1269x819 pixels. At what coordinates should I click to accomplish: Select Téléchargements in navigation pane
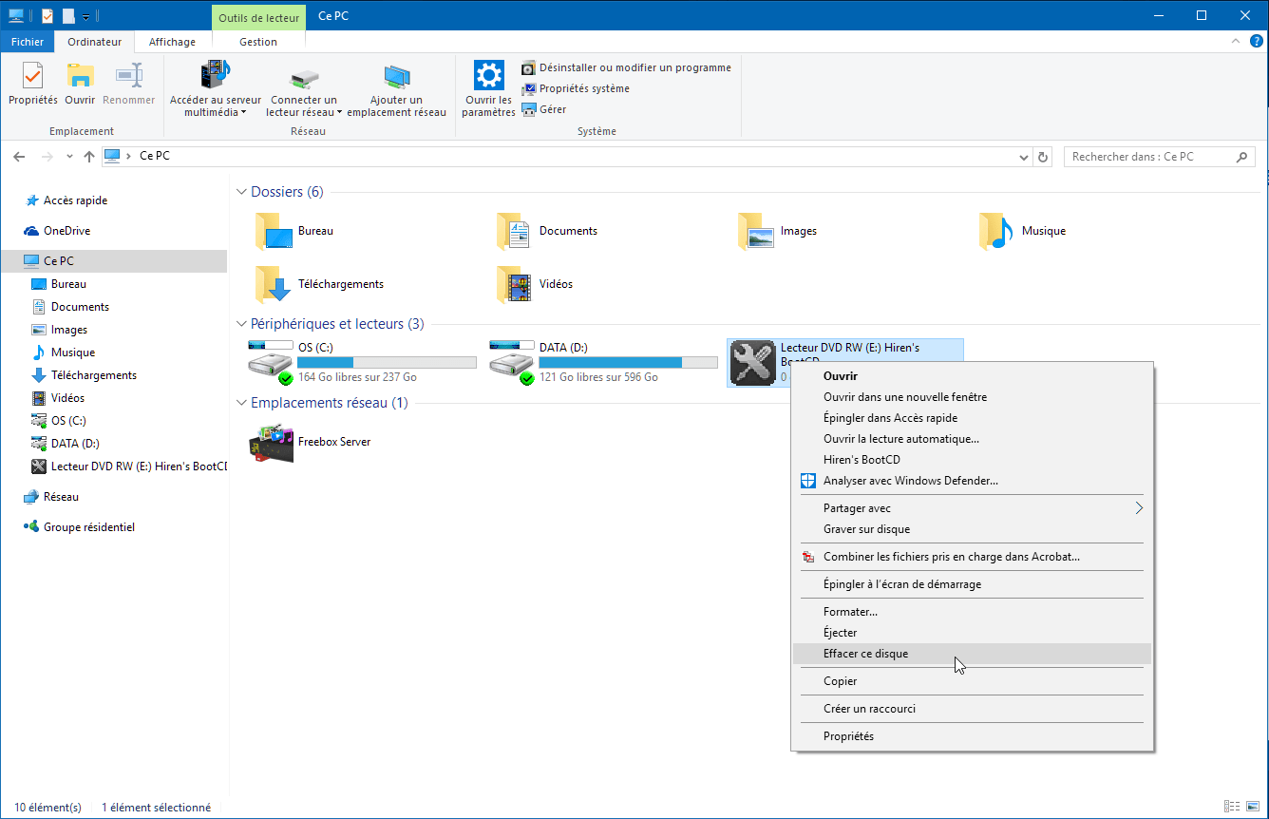click(x=94, y=375)
